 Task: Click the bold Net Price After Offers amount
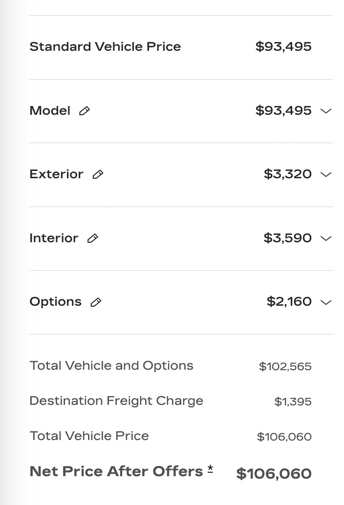pyautogui.click(x=274, y=473)
